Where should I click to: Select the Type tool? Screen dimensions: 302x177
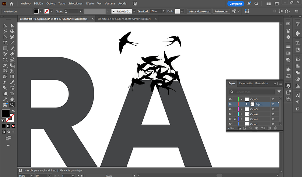coord(5,43)
